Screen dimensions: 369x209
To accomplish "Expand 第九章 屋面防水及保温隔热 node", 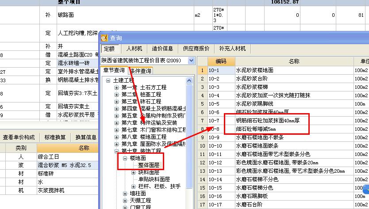I will [116, 144].
